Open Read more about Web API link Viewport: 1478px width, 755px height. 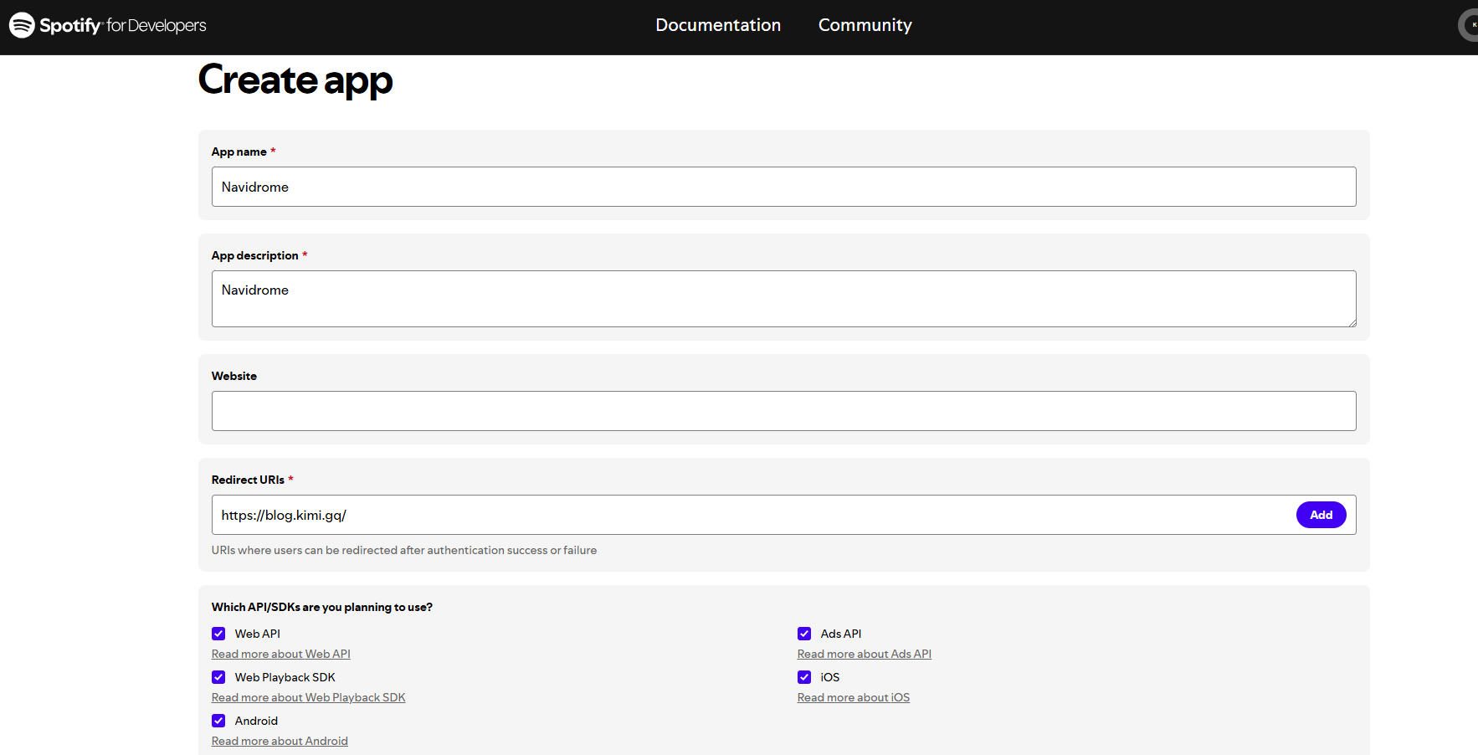point(280,654)
